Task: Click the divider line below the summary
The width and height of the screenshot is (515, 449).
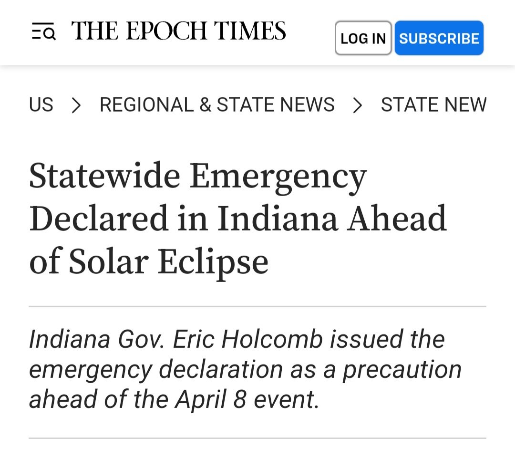Action: tap(257, 438)
